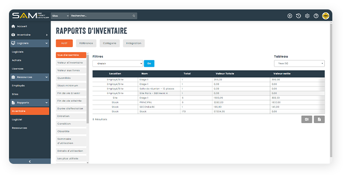Open the Filtres 'Choisir' dropdown

[118, 63]
